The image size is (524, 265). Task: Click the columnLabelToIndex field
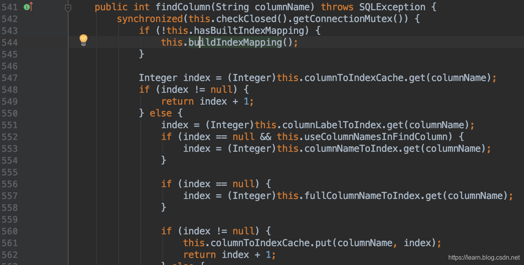[x=332, y=125]
